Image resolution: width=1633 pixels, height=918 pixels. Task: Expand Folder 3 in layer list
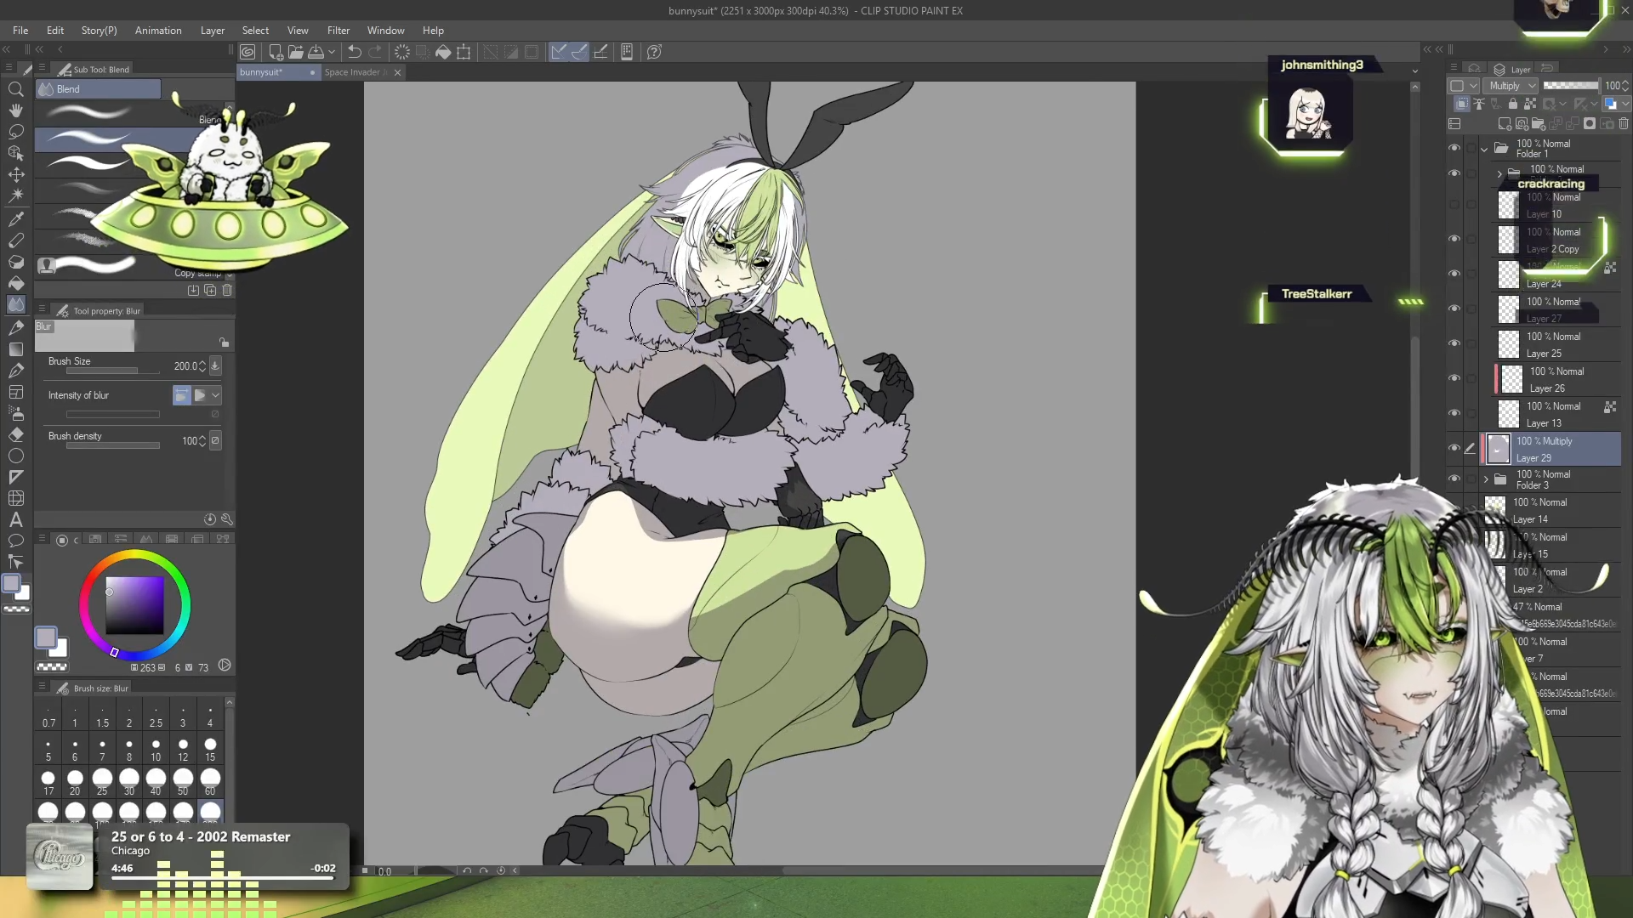pos(1486,479)
